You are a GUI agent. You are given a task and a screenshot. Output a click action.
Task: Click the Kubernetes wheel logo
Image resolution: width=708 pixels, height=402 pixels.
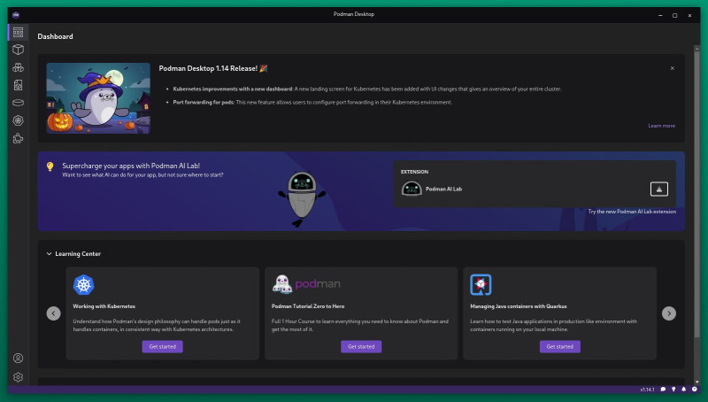tap(83, 285)
